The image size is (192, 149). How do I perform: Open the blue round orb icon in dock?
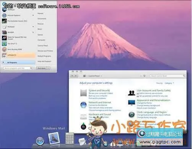tap(40, 141)
